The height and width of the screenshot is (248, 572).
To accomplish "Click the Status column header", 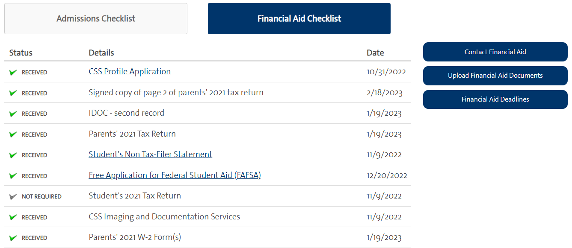I will (x=21, y=53).
